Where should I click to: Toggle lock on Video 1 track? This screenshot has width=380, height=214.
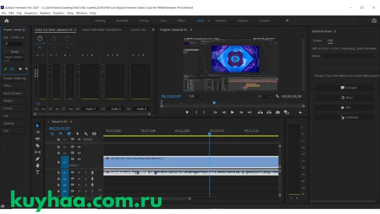click(59, 162)
